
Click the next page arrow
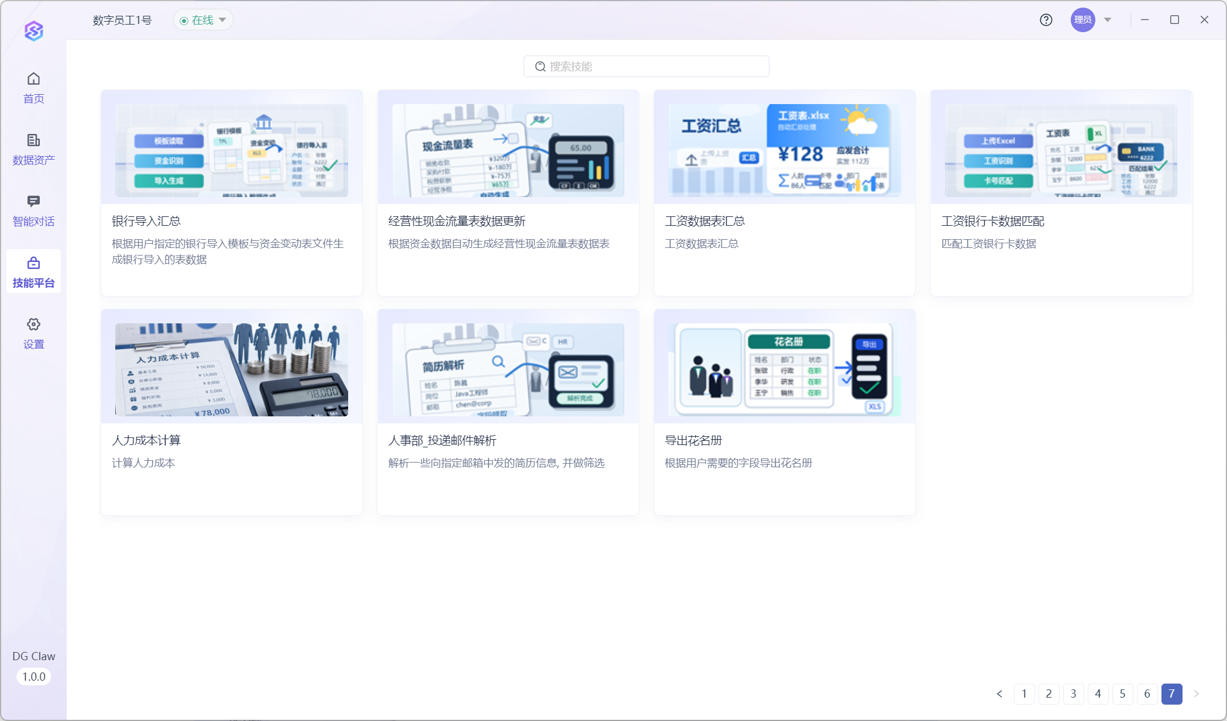[x=1196, y=694]
